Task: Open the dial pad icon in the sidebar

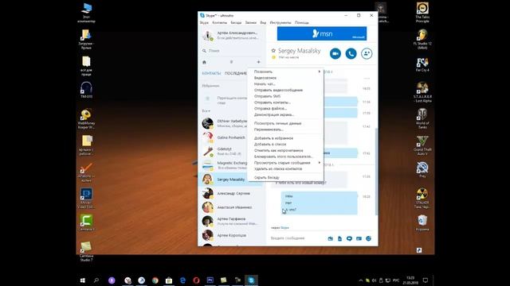Action: click(x=231, y=62)
